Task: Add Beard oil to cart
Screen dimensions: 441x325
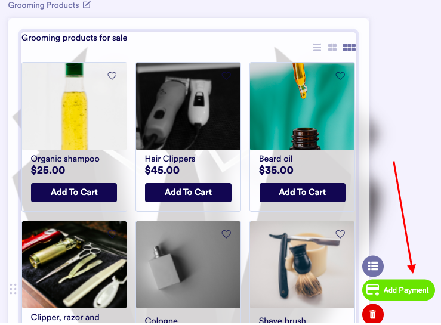Action: pyautogui.click(x=302, y=192)
